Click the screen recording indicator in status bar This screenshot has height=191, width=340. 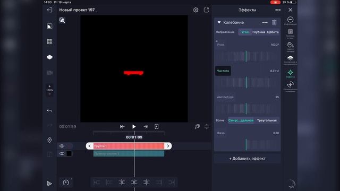tap(275, 2)
